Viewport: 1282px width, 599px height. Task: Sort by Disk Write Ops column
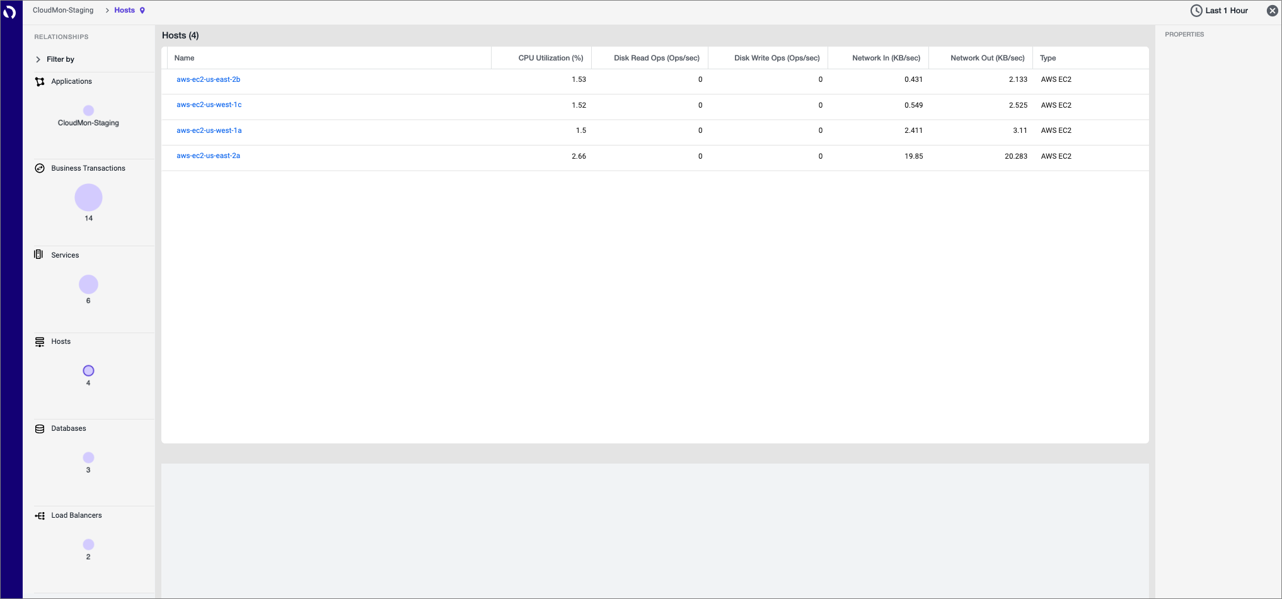[x=777, y=58]
